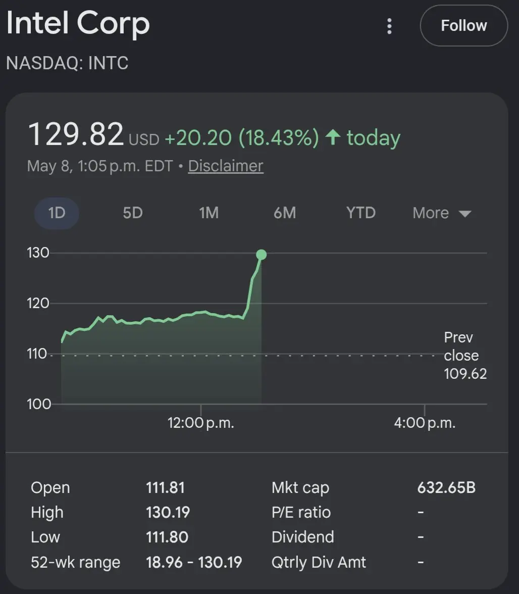This screenshot has width=519, height=594.
Task: Click the Mkt cap label
Action: click(x=300, y=488)
